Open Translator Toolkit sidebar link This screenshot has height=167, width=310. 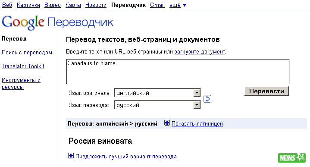pyautogui.click(x=23, y=66)
